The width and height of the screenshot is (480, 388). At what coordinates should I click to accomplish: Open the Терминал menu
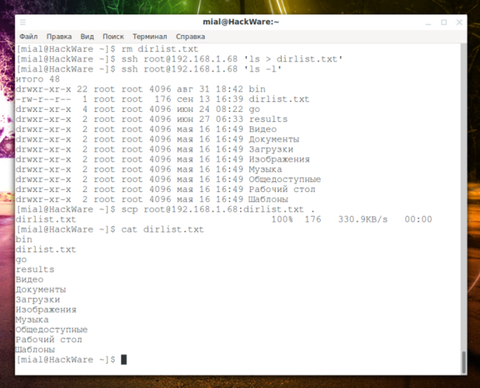[x=149, y=36]
